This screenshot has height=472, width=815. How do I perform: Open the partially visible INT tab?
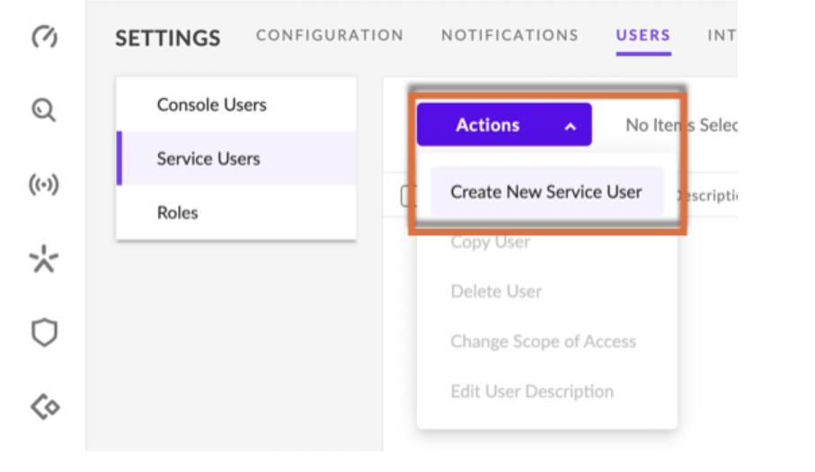[x=722, y=36]
